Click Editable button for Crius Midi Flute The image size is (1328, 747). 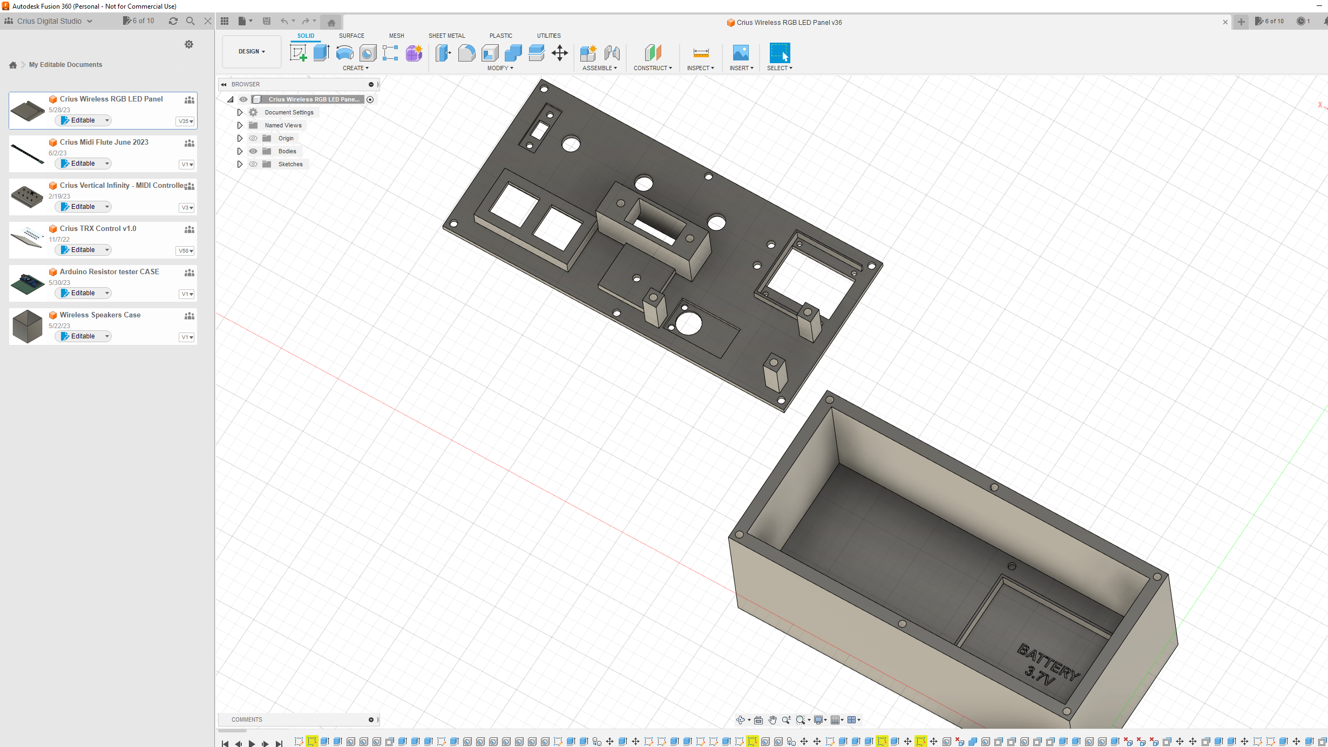pyautogui.click(x=84, y=162)
